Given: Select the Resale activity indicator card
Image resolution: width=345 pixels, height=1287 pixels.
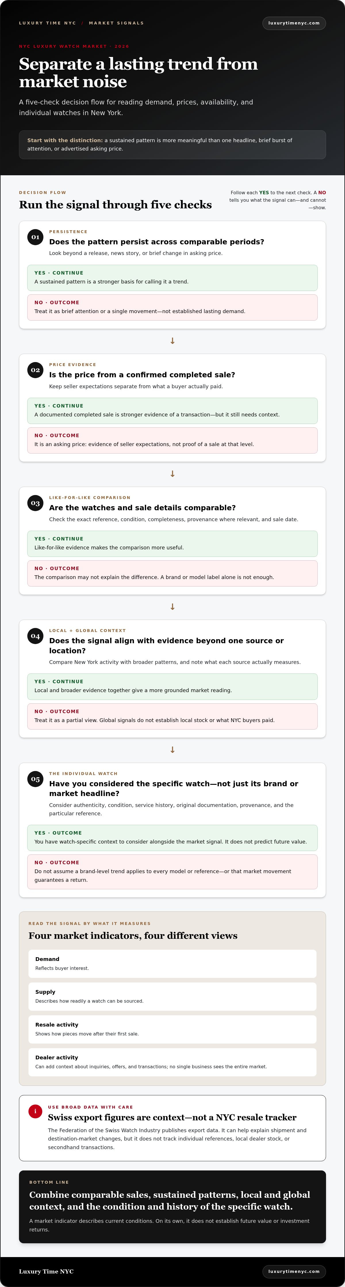Looking at the screenshot, I should tap(172, 1029).
